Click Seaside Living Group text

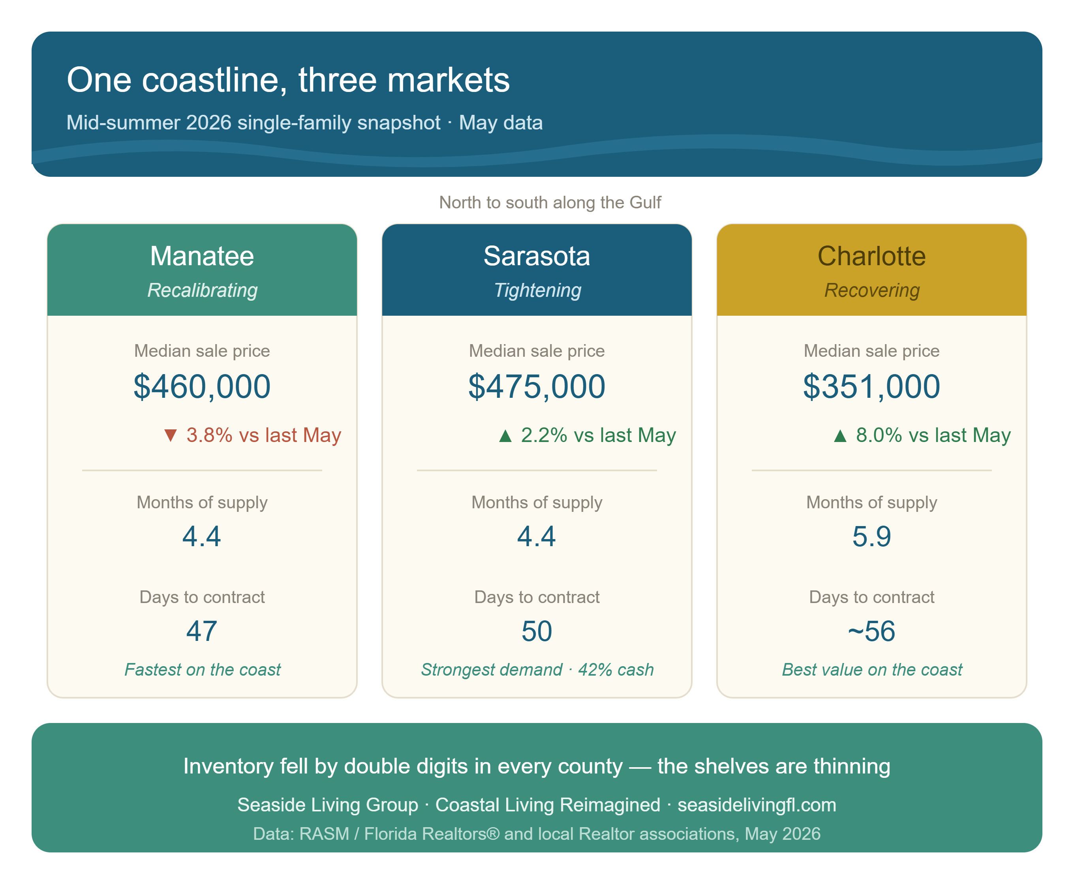point(328,805)
